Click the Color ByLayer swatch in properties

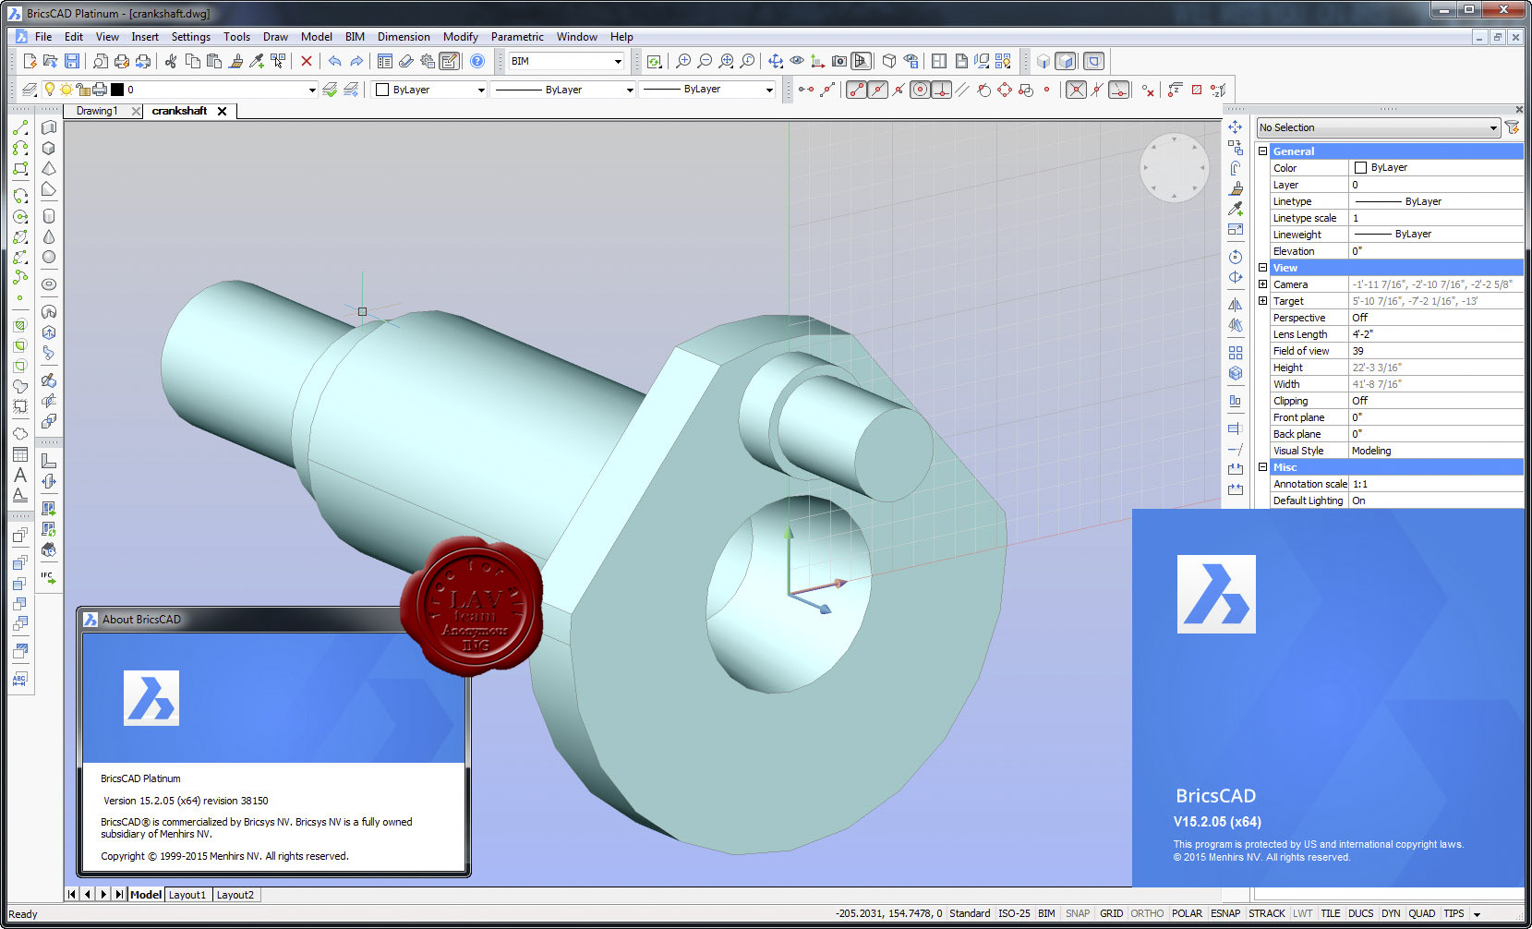1360,168
